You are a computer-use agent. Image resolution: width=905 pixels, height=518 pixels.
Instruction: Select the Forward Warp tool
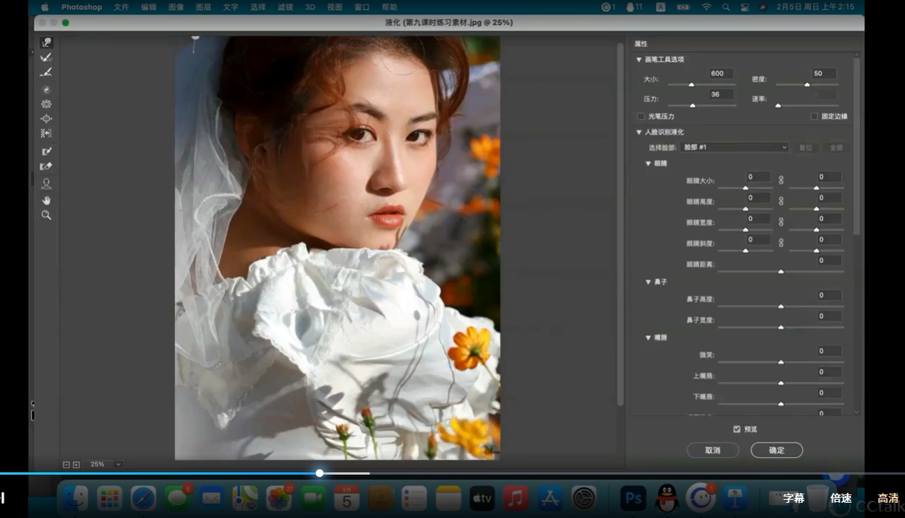[46, 43]
